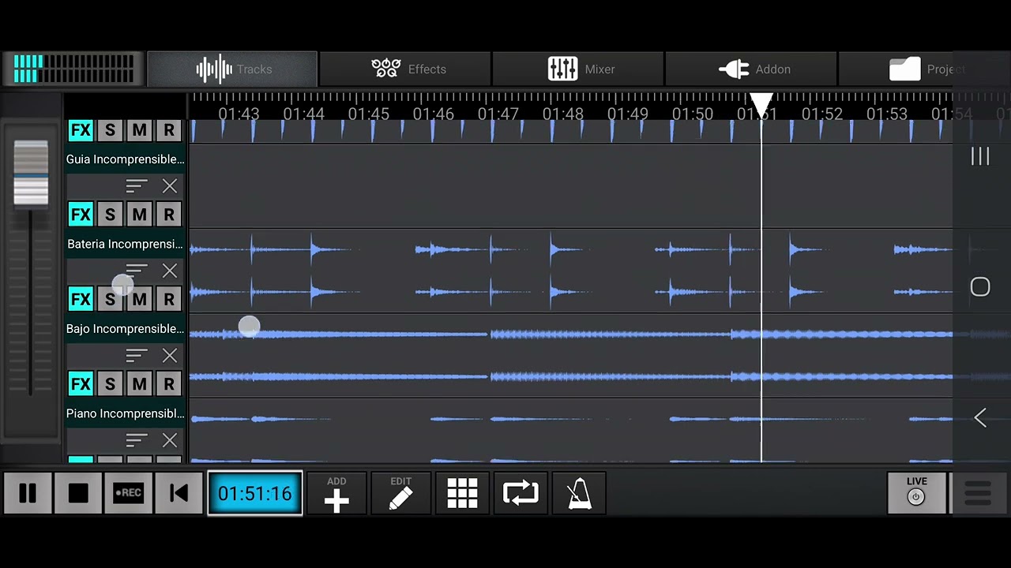Viewport: 1011px width, 568px height.
Task: Seek to 01:48 on the timeline ruler
Action: pos(562,114)
